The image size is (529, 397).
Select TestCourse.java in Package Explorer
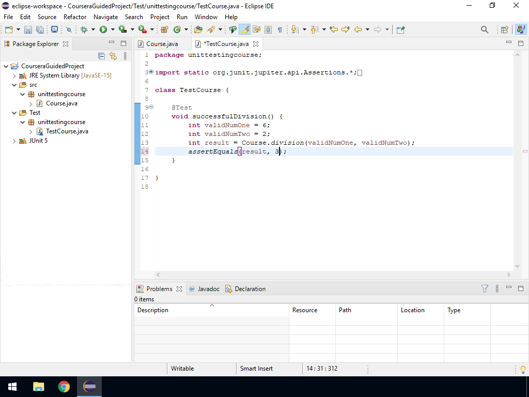coord(67,131)
